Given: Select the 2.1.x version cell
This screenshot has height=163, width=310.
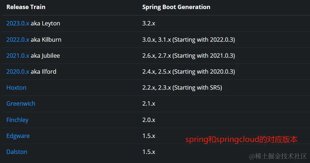Looking at the screenshot, I should coord(149,103).
